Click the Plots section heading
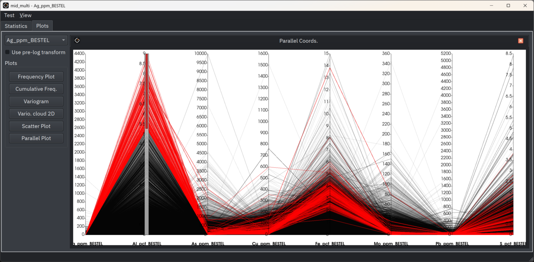534x262 pixels. pos(11,63)
